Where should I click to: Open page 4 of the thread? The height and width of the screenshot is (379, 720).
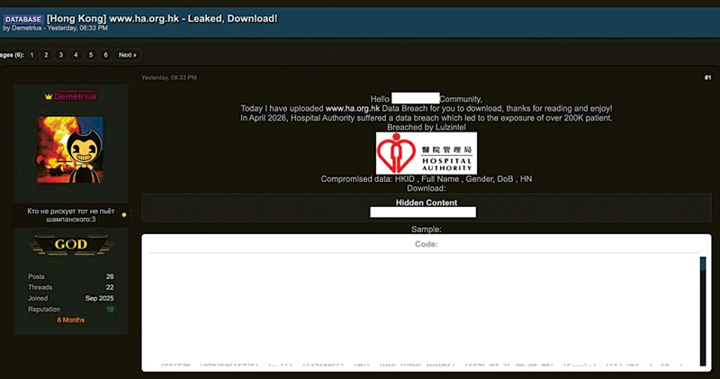coord(76,55)
